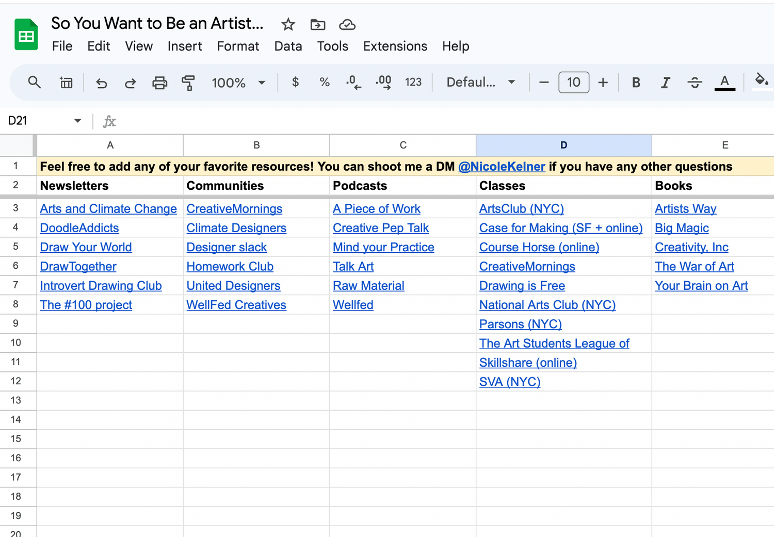Image resolution: width=774 pixels, height=537 pixels.
Task: Toggle strikethrough formatting
Action: [695, 83]
